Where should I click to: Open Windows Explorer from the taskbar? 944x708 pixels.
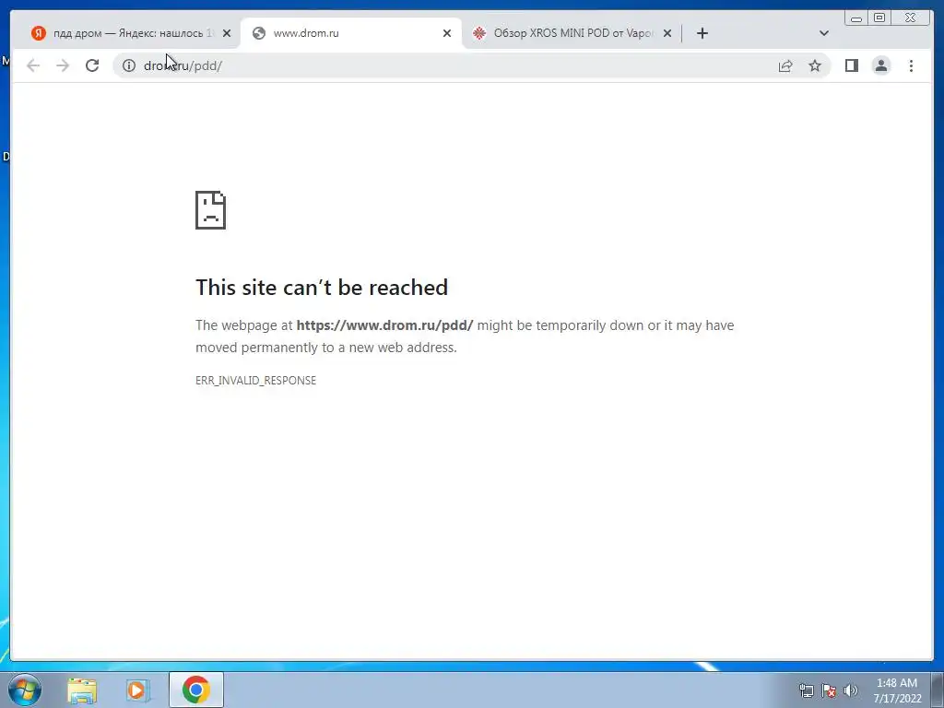pos(82,690)
